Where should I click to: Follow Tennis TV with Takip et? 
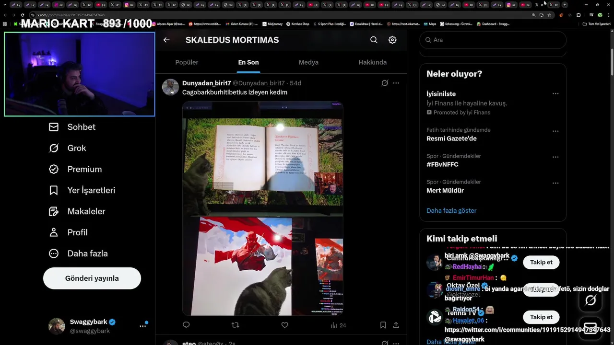[x=541, y=317]
